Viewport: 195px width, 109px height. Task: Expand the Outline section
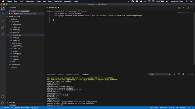click(x=7, y=102)
